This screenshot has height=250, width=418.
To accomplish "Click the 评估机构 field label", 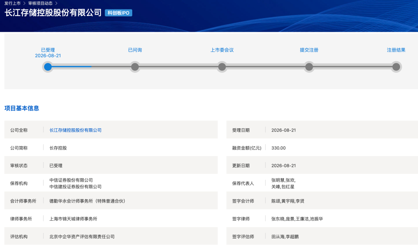I will coord(19,237).
